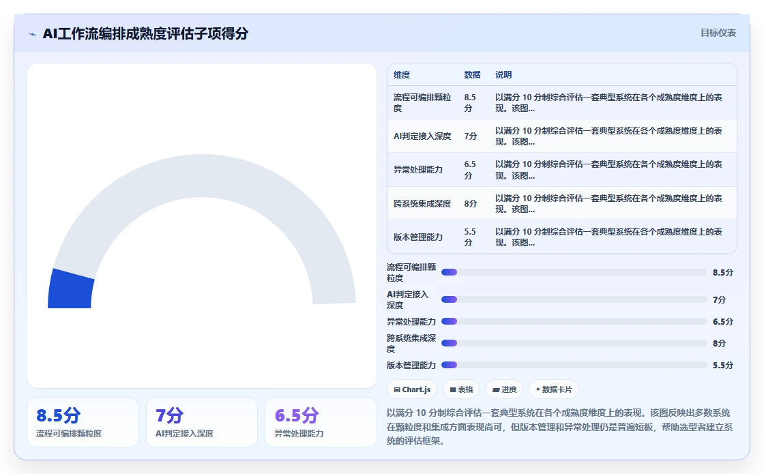Screen dimensions: 764x474
Task: Click the description in the 异常处理能力 table row
Action: pyautogui.click(x=608, y=170)
